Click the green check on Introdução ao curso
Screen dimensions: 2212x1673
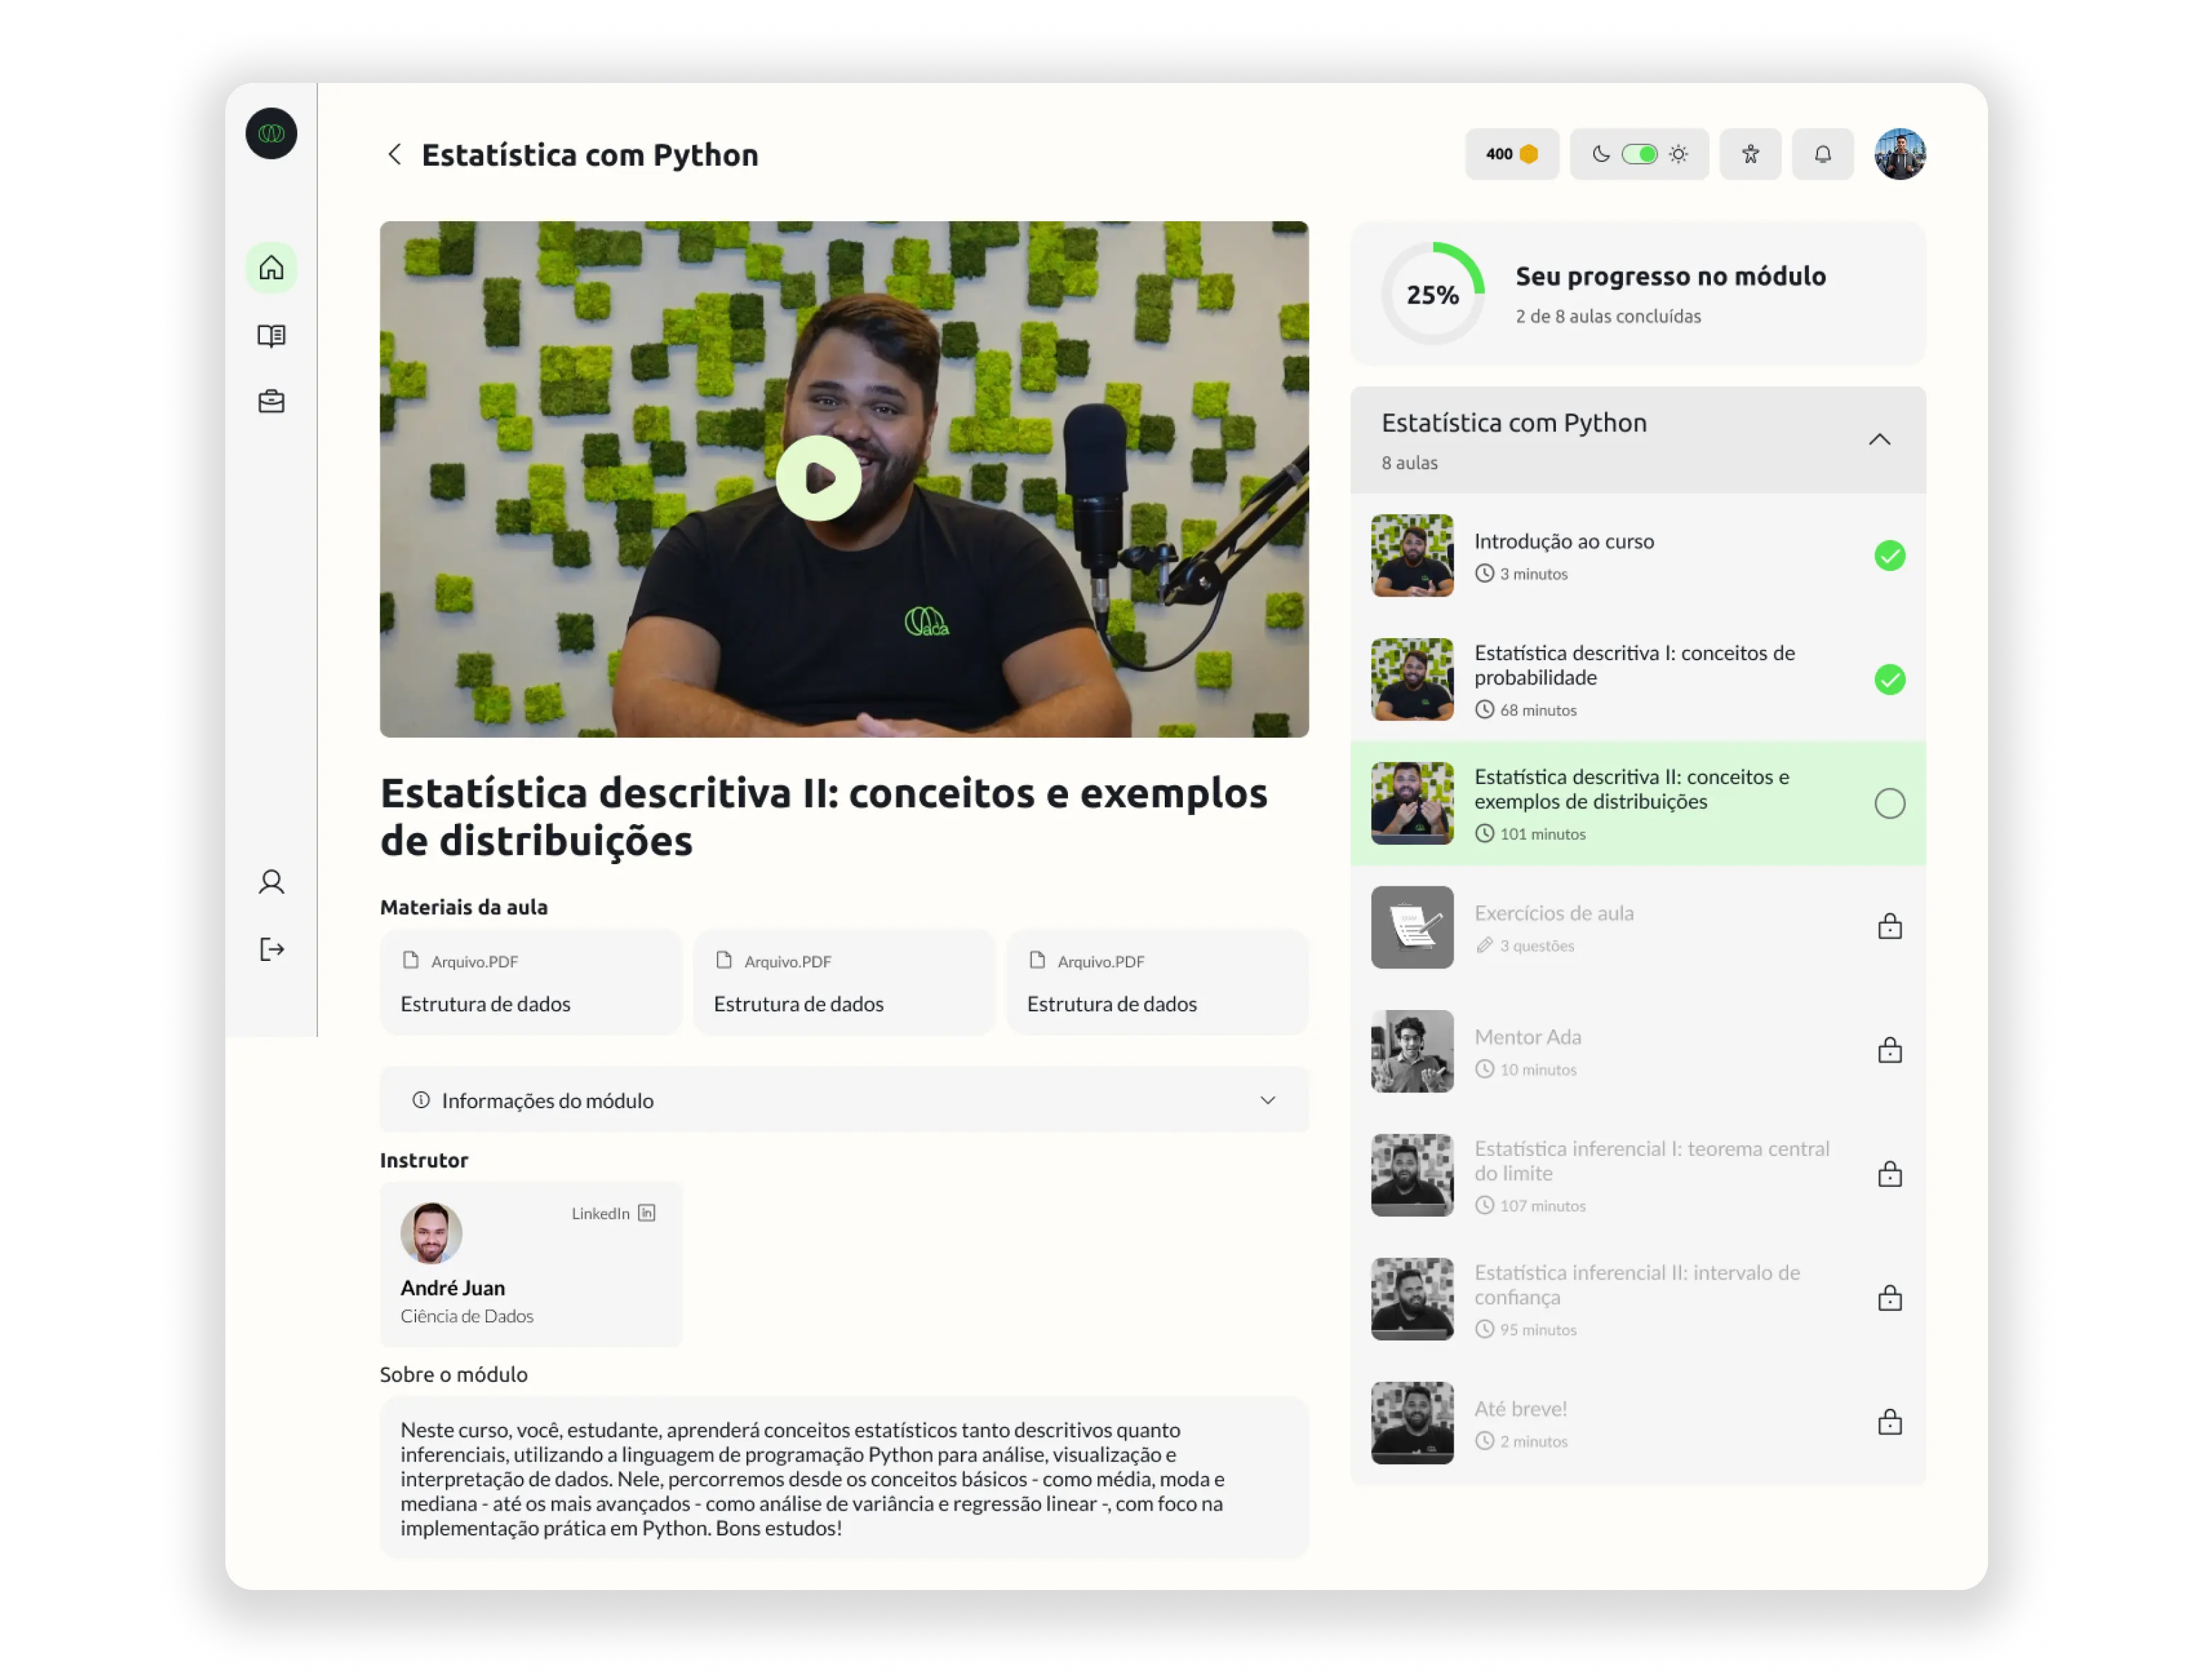pyautogui.click(x=1889, y=555)
